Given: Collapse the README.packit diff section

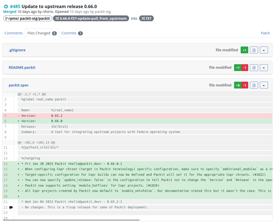Looking at the screenshot, I should (264, 68).
